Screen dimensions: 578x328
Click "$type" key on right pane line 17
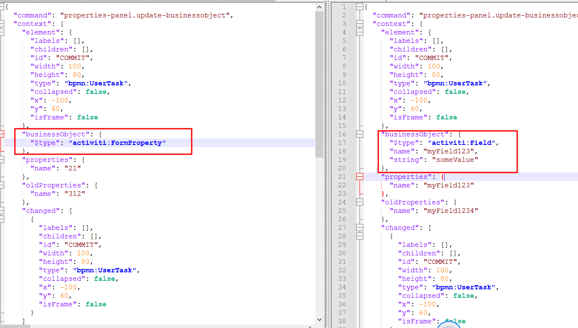pos(405,143)
